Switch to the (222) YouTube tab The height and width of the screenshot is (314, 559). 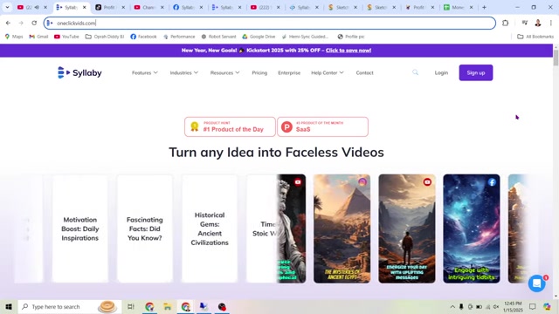pyautogui.click(x=265, y=7)
